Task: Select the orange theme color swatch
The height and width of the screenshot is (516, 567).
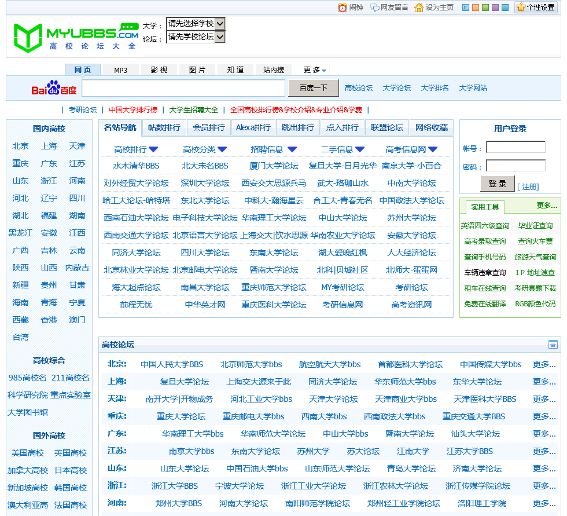Action: [x=476, y=8]
